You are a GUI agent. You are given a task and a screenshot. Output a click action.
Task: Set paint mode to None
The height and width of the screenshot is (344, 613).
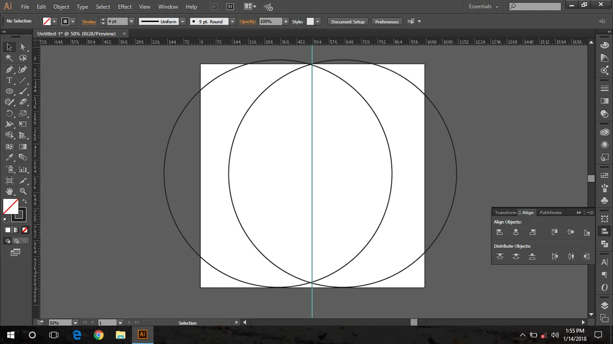(25, 230)
